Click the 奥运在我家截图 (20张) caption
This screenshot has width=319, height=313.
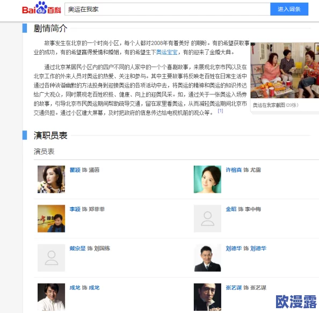(275, 105)
